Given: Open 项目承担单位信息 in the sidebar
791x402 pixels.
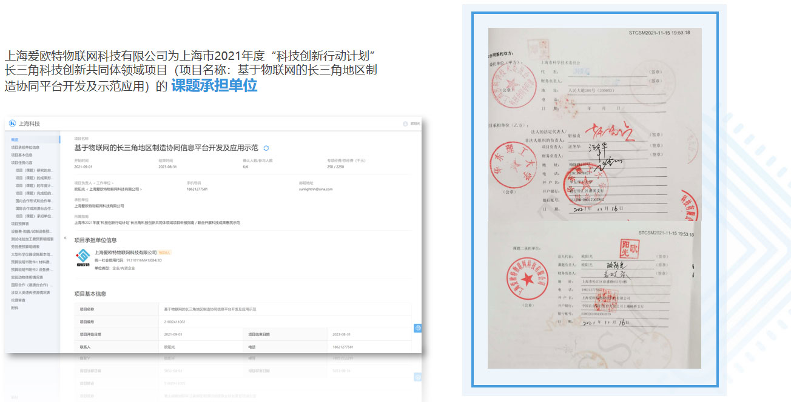Looking at the screenshot, I should tap(25, 147).
